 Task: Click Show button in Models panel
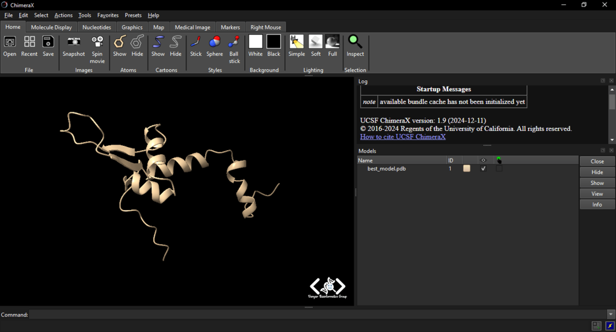597,183
